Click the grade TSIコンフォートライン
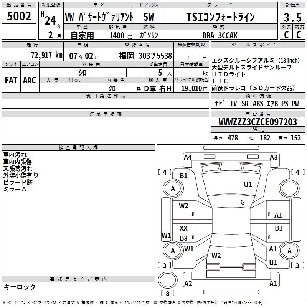The width and height of the screenshot is (307, 307). 220,17
